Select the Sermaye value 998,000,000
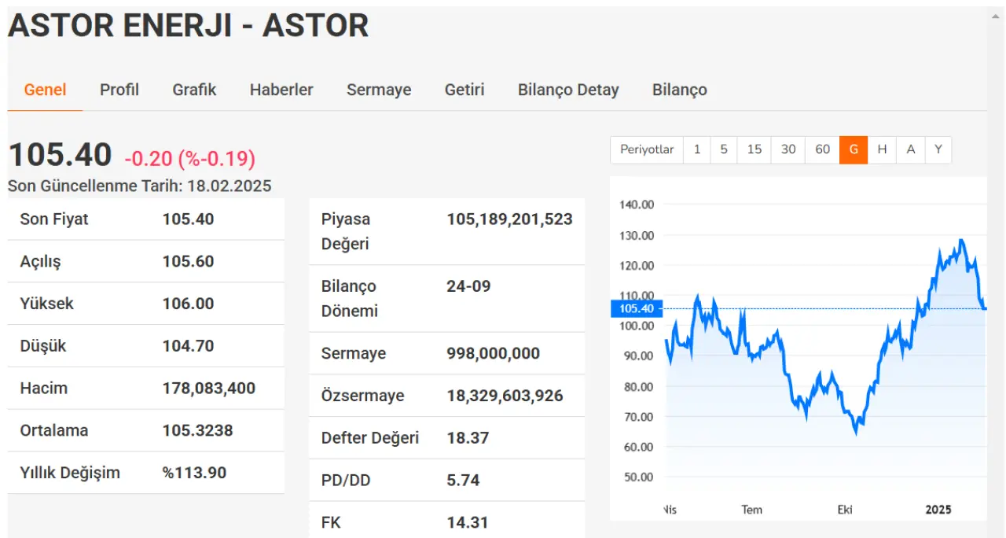 (494, 353)
